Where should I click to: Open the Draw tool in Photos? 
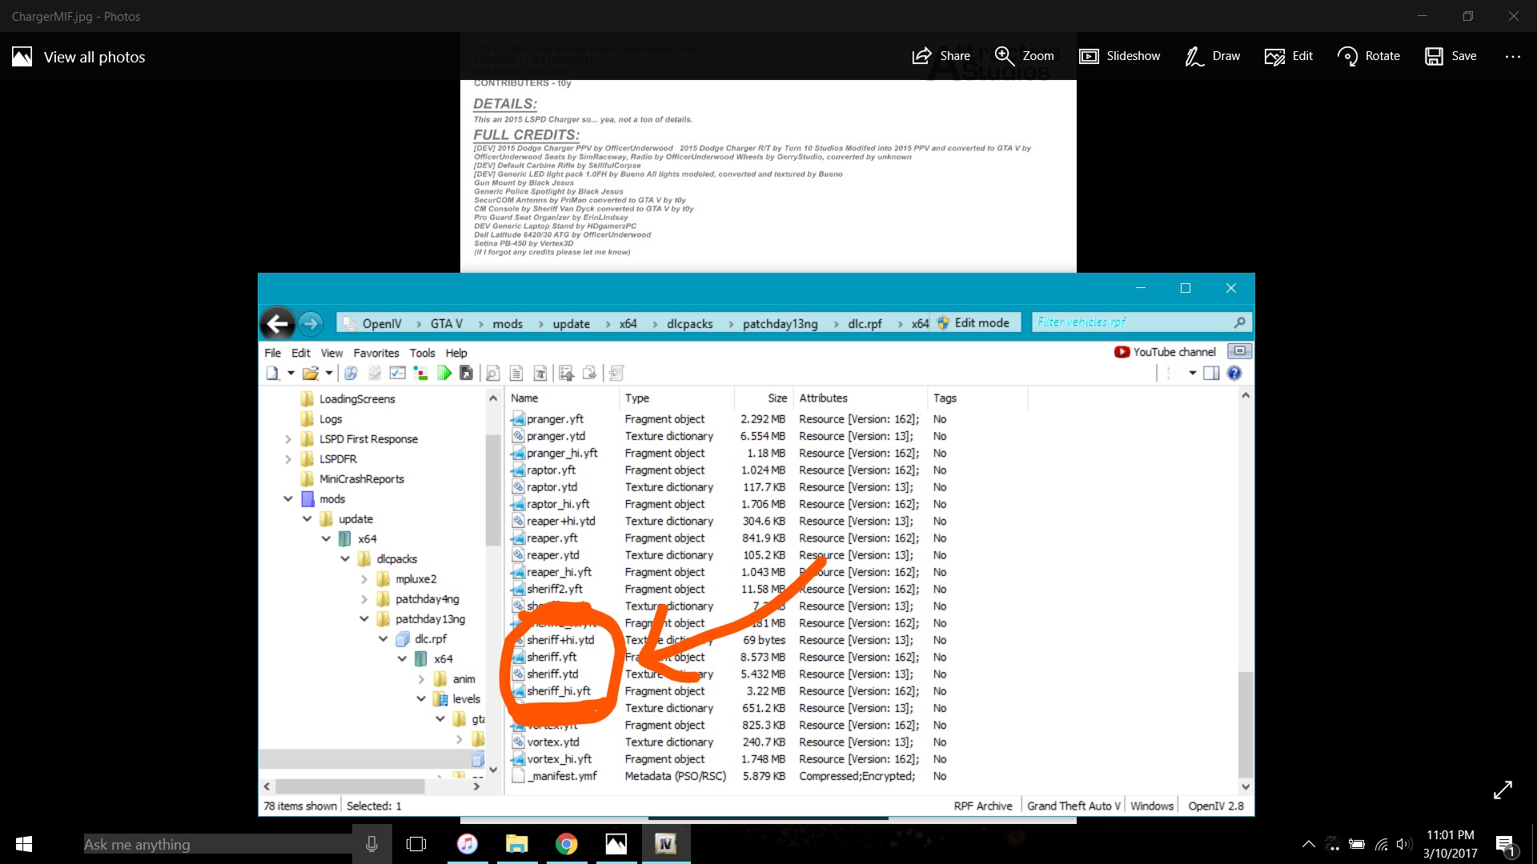click(1213, 56)
